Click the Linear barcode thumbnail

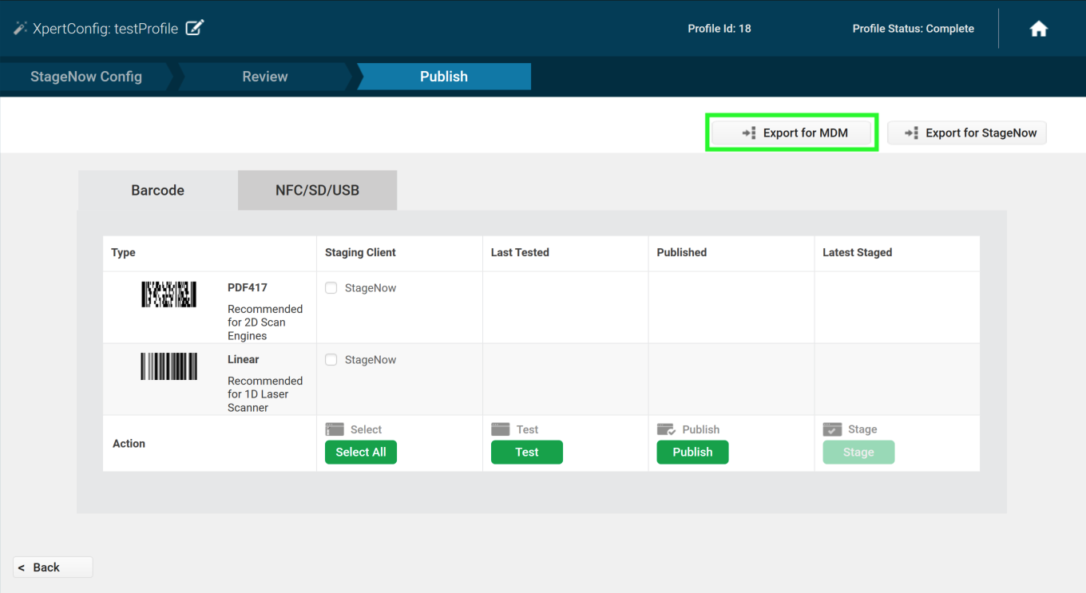(x=168, y=366)
